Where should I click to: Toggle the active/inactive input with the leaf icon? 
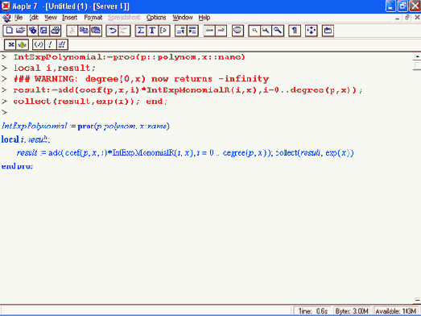click(23, 44)
